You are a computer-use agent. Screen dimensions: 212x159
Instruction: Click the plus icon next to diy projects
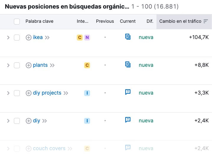[29, 93]
